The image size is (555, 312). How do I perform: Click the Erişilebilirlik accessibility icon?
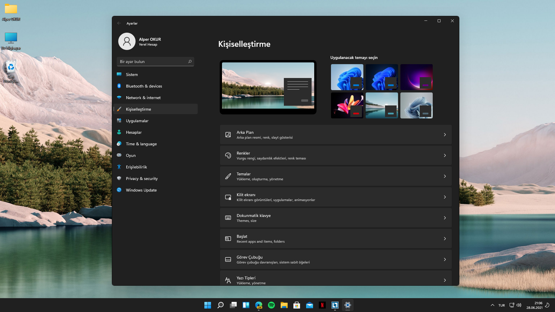(x=119, y=167)
